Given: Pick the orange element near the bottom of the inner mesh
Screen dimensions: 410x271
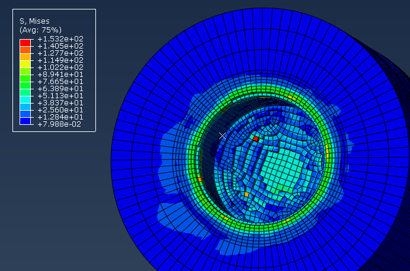Looking at the screenshot, I should 246,195.
